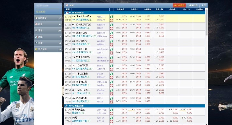Click the gray button beside the red one

pyautogui.click(x=193, y=5)
